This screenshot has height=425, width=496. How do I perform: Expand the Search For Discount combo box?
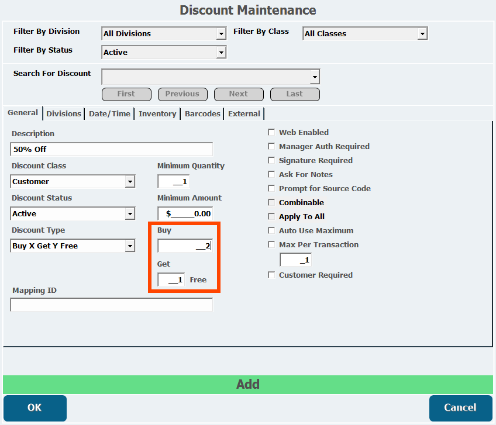[x=211, y=77]
